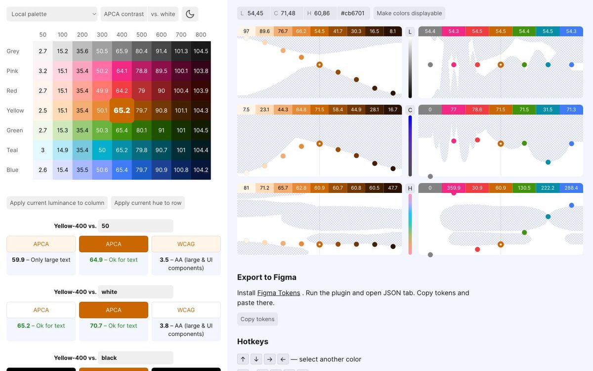593x371 pixels.
Task: Select the Green 500 swatch 80.1
Action: point(142,130)
